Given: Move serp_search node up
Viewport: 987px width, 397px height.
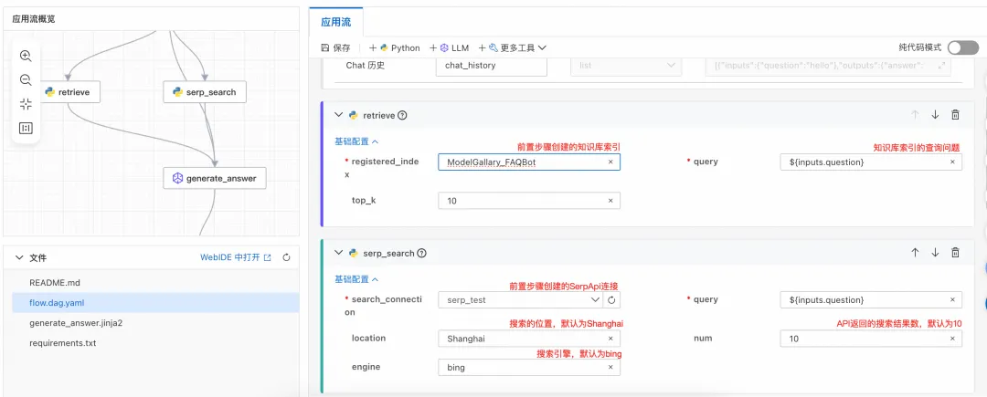Looking at the screenshot, I should click(x=915, y=253).
